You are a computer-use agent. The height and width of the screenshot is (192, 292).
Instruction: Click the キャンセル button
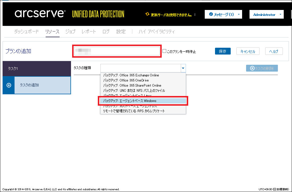tap(248, 51)
